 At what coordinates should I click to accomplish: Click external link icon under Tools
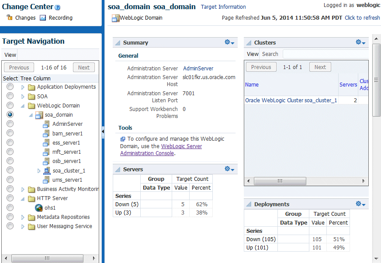(123, 139)
